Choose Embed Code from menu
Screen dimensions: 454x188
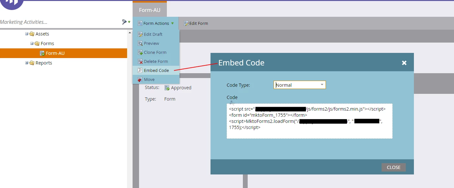pos(156,70)
